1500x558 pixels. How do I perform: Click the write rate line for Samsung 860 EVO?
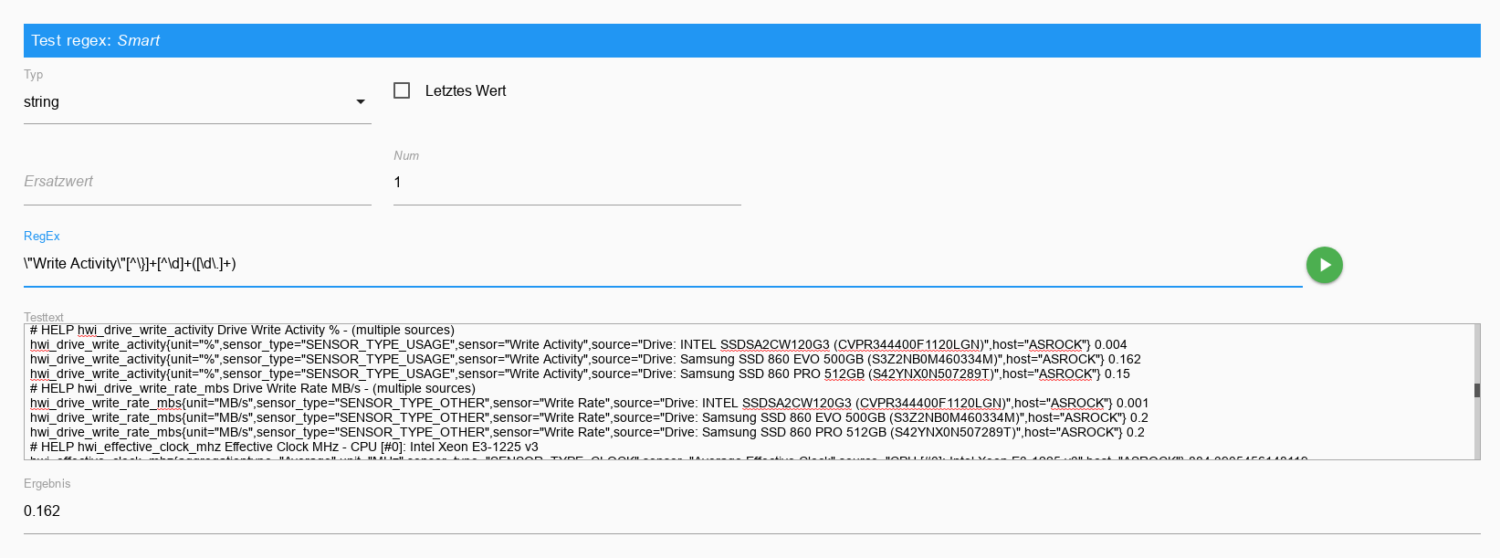pos(589,417)
